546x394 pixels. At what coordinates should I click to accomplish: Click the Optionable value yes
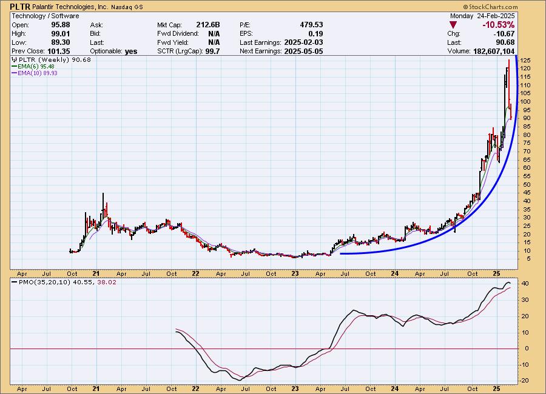(x=131, y=51)
